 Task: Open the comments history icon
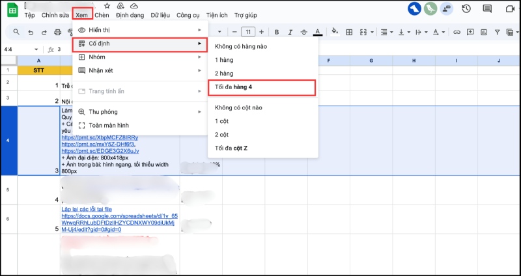click(x=487, y=8)
